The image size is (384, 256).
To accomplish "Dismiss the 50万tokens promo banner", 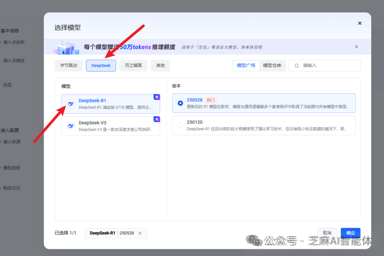I will pyautogui.click(x=356, y=47).
